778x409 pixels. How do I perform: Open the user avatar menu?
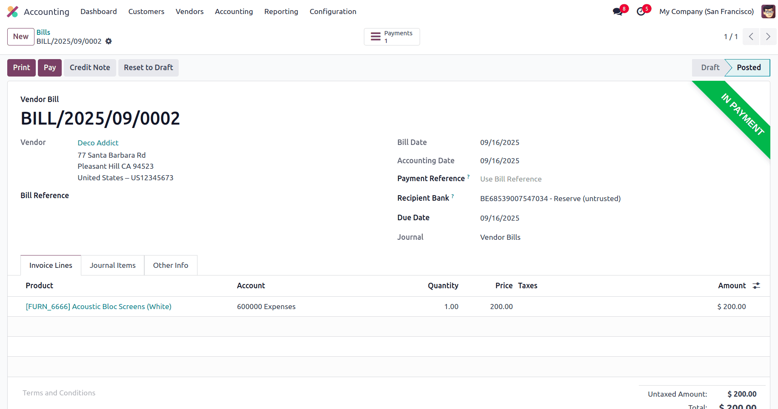[x=768, y=11]
